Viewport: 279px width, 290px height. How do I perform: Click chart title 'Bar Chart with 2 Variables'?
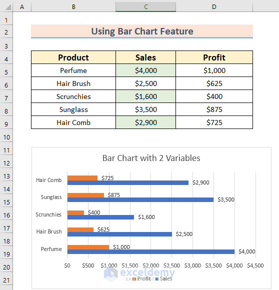(151, 158)
